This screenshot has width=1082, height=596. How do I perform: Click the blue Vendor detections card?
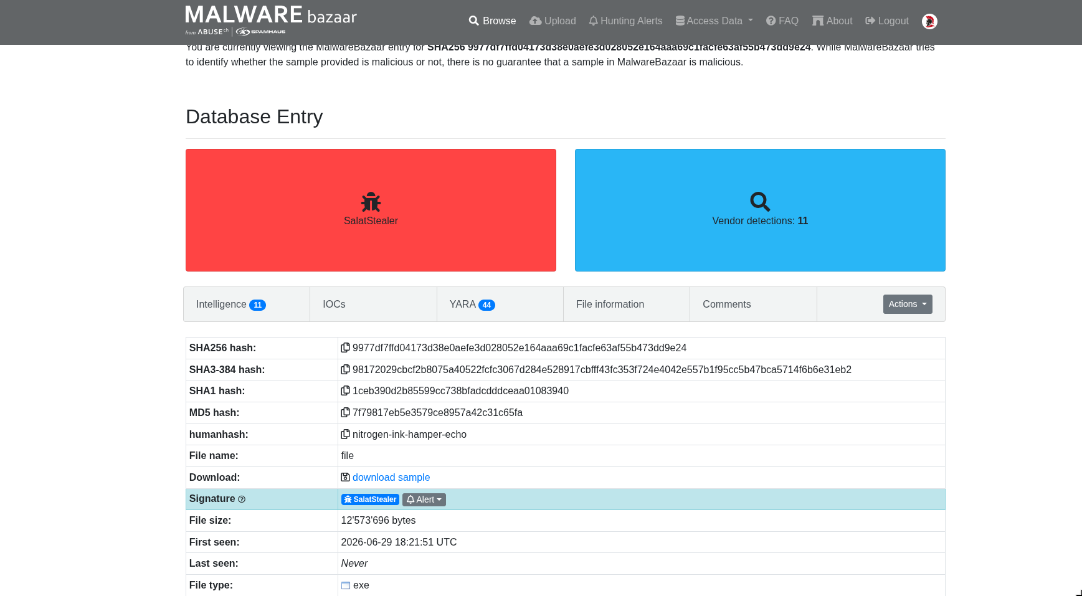760,210
